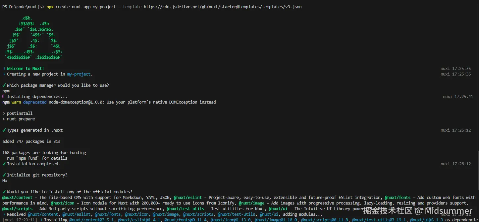Click the 'PS D:\code\nuxtjs>' prompt
Screen dimensions: 479x222
point(23,7)
